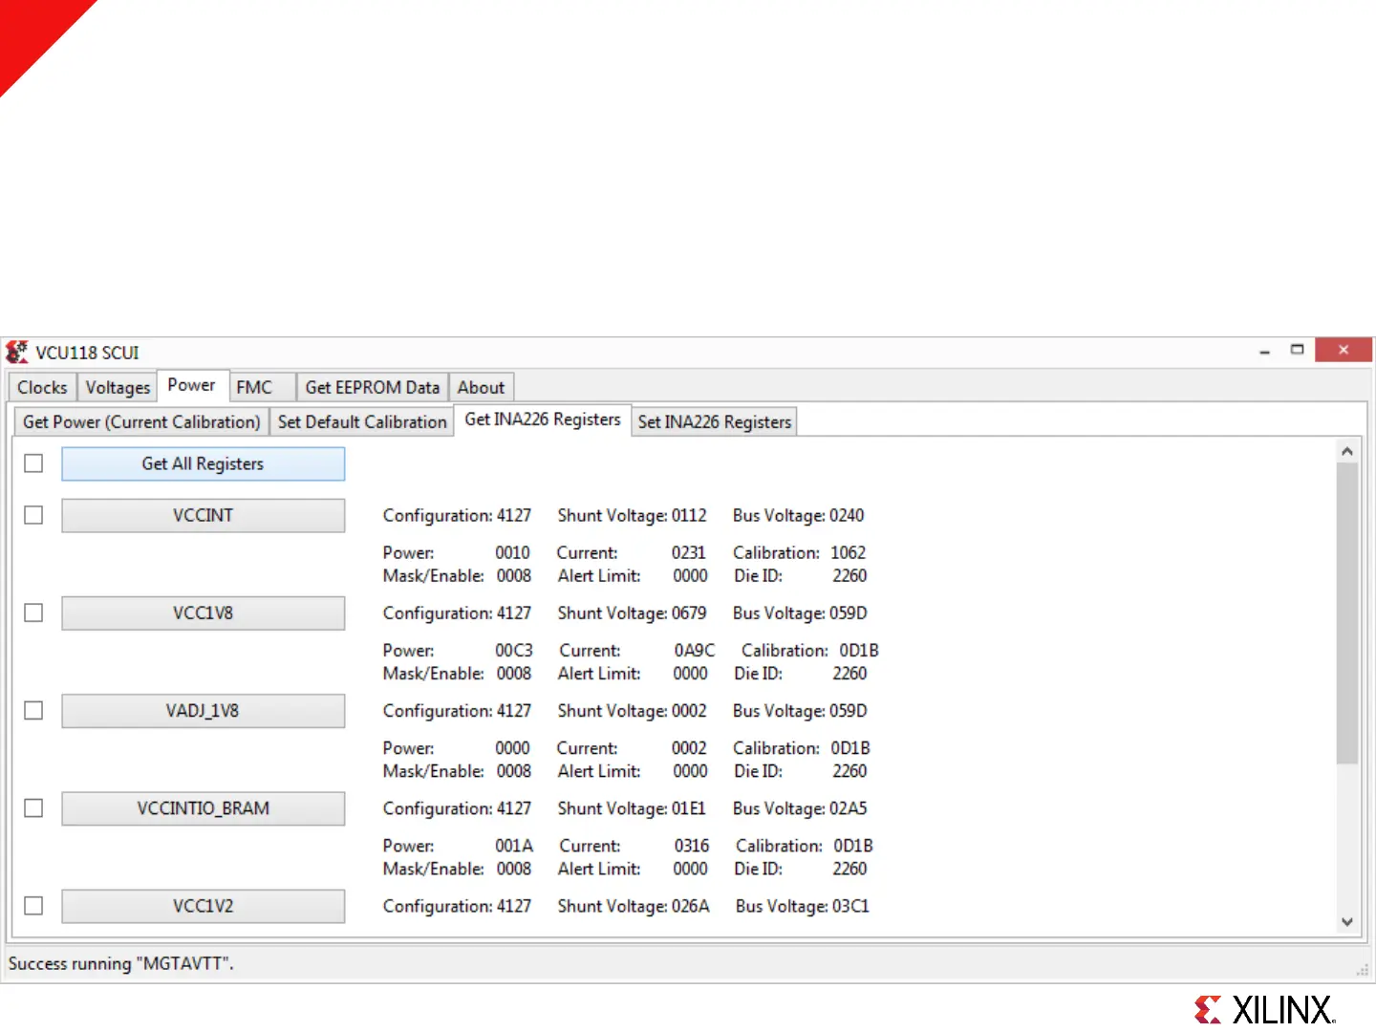1376x1032 pixels.
Task: Click the VCCINTIO_BRAM Current value 0316
Action: (692, 846)
